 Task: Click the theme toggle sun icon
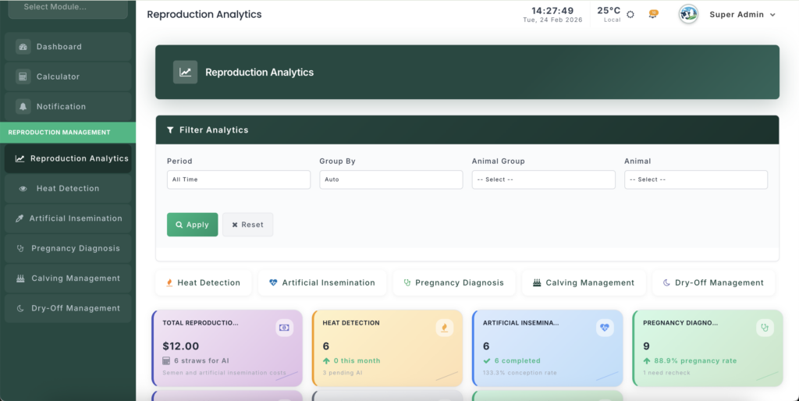[630, 14]
